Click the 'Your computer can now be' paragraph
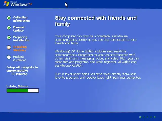This screenshot has height=121, width=162. tap(96, 40)
